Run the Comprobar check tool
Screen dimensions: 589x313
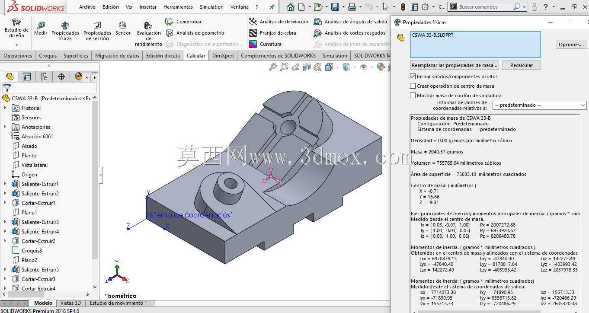[184, 22]
